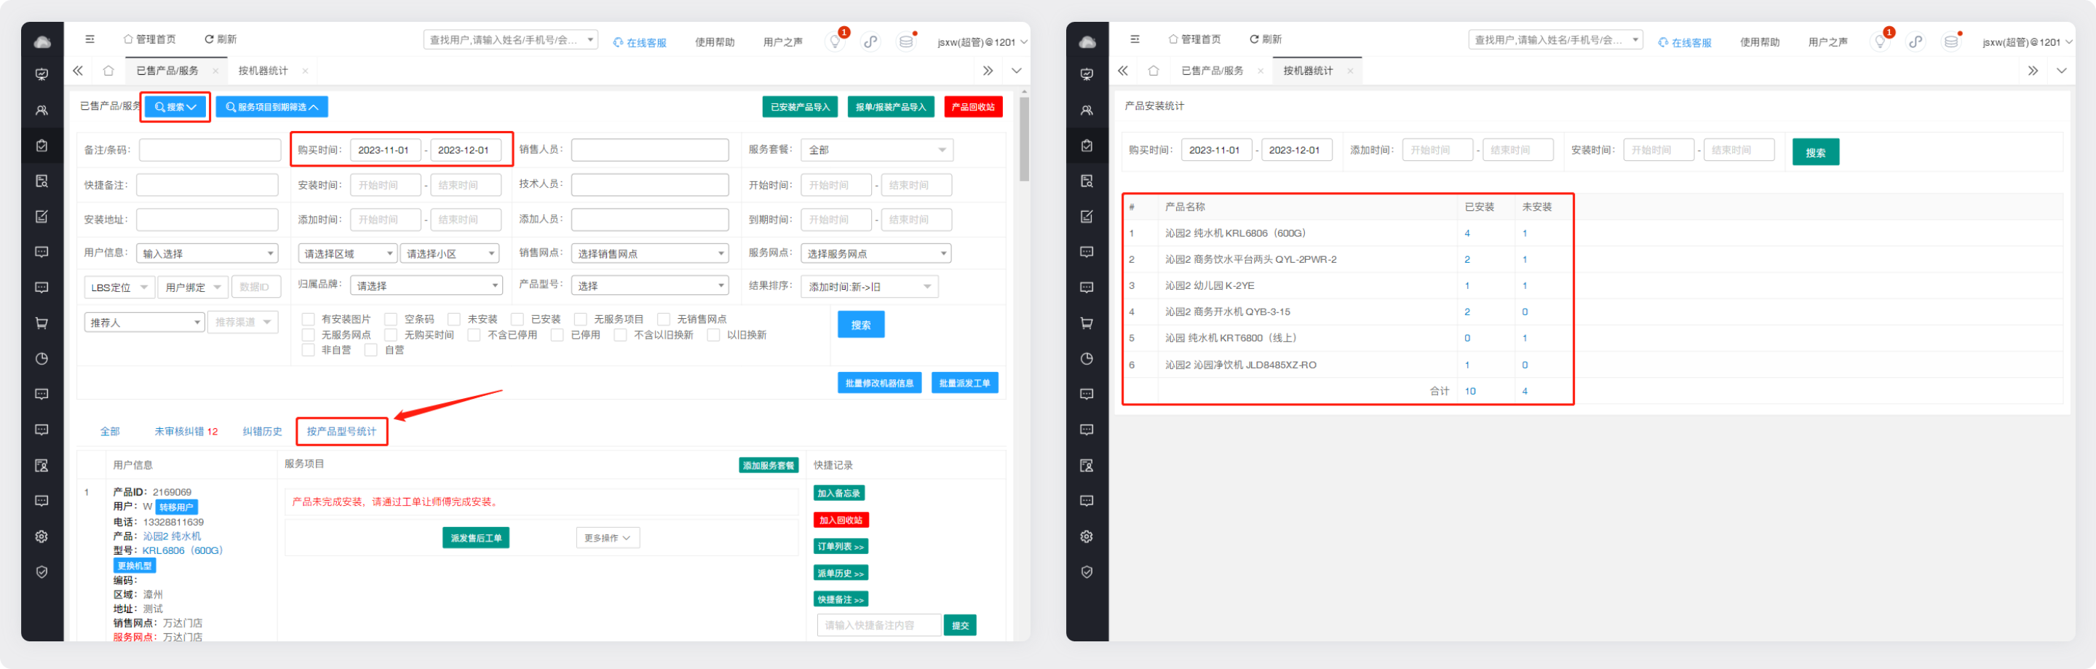This screenshot has width=2096, height=669.
Task: Open 服务套餐 dropdown showing 全部
Action: click(x=877, y=150)
